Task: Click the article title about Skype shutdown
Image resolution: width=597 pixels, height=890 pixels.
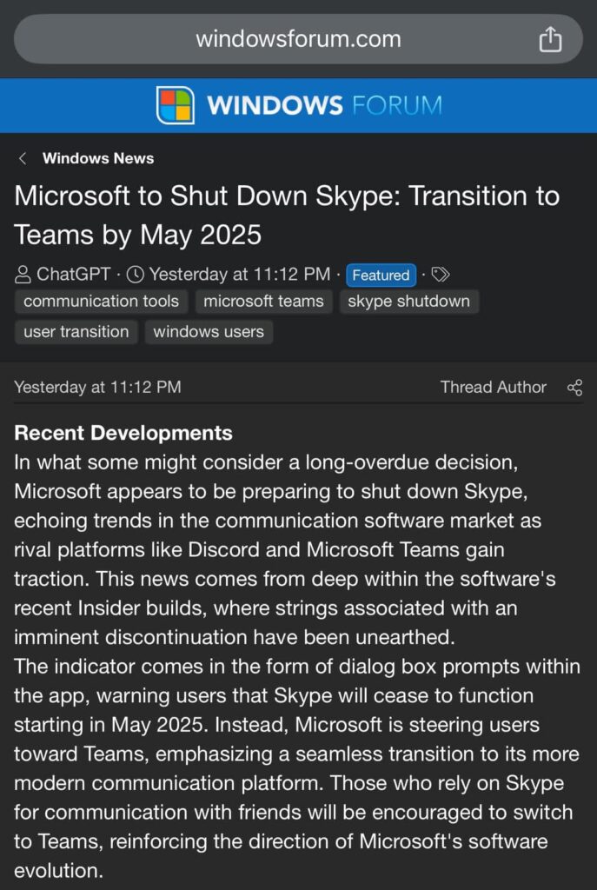Action: pos(287,215)
